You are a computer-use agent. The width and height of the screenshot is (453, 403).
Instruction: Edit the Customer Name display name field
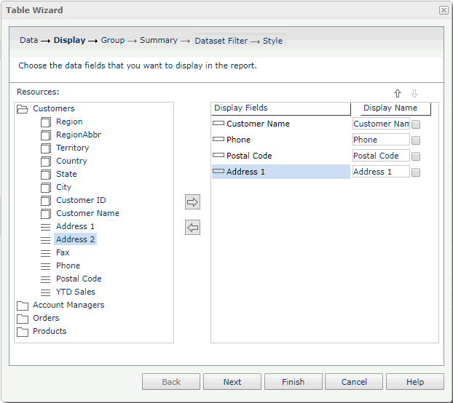pos(381,124)
